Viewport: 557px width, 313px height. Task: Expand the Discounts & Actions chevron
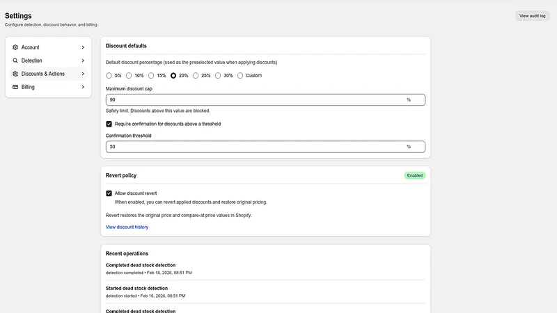coord(83,74)
